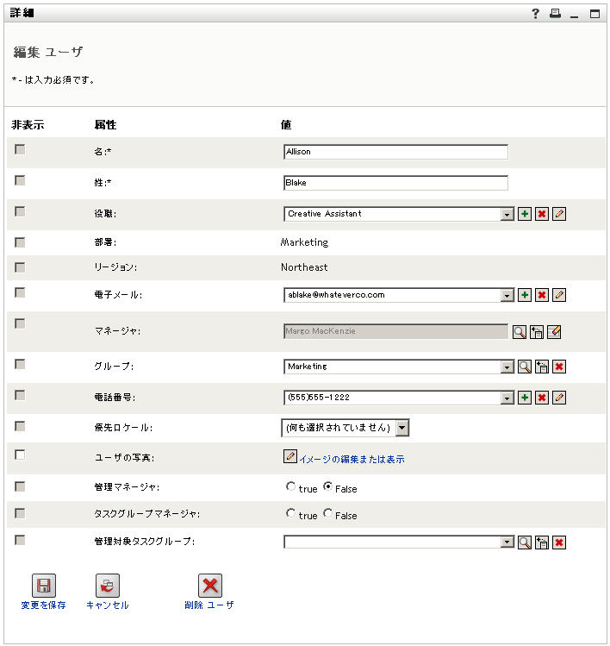Screen dimensions: 610x646
Task: Delete the 役職 value with red X
Action: pos(542,214)
